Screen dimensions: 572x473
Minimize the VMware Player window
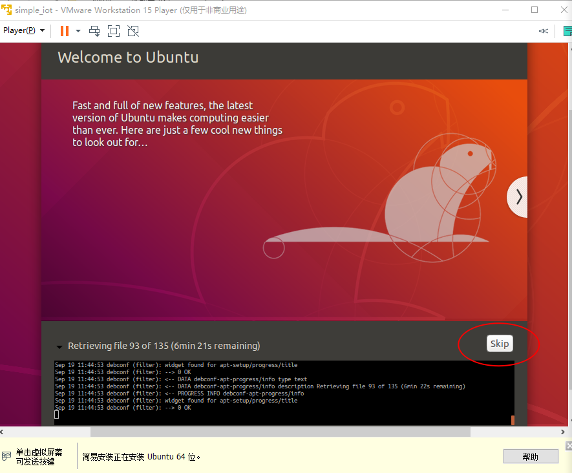pyautogui.click(x=505, y=10)
